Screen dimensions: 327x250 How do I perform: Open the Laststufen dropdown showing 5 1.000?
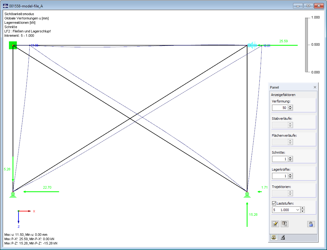coord(298,210)
